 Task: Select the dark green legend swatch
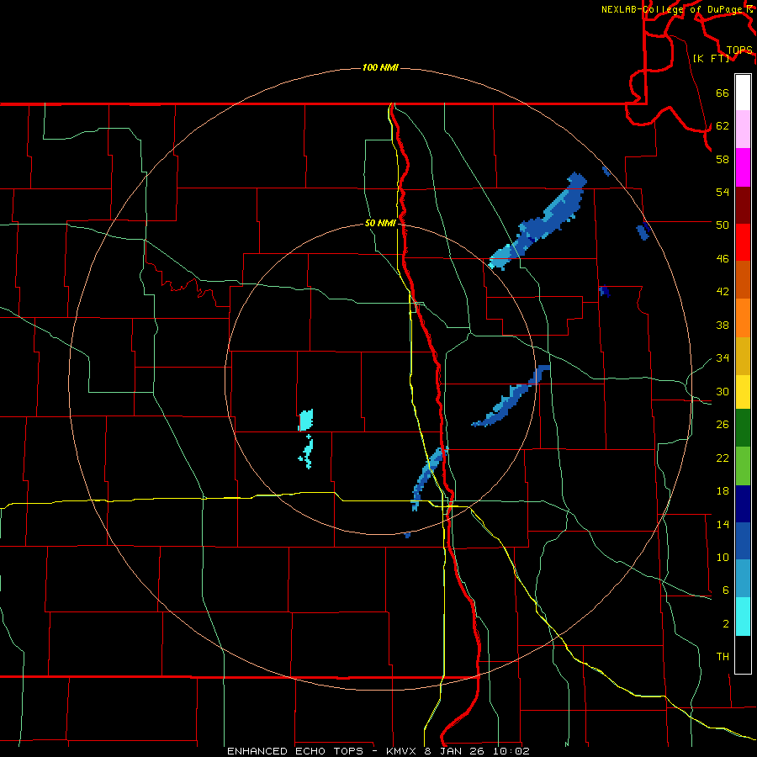coord(743,428)
